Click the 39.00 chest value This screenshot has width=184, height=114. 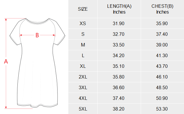point(162,45)
